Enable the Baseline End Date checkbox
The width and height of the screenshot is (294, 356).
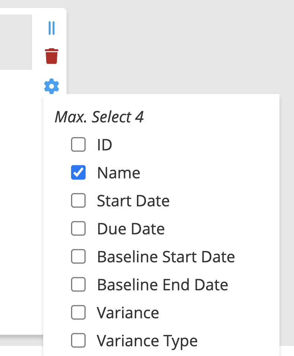click(x=78, y=284)
